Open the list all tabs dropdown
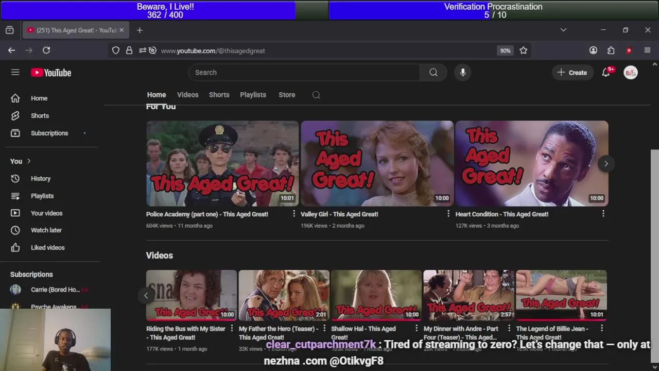 pyautogui.click(x=563, y=30)
